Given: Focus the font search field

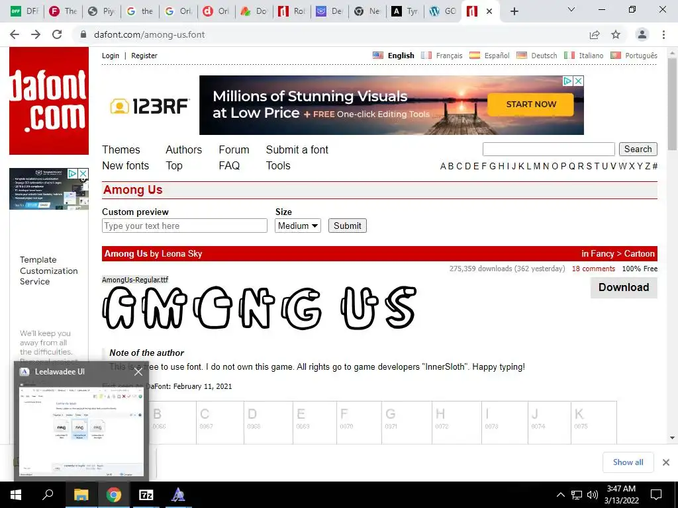Looking at the screenshot, I should pyautogui.click(x=549, y=149).
